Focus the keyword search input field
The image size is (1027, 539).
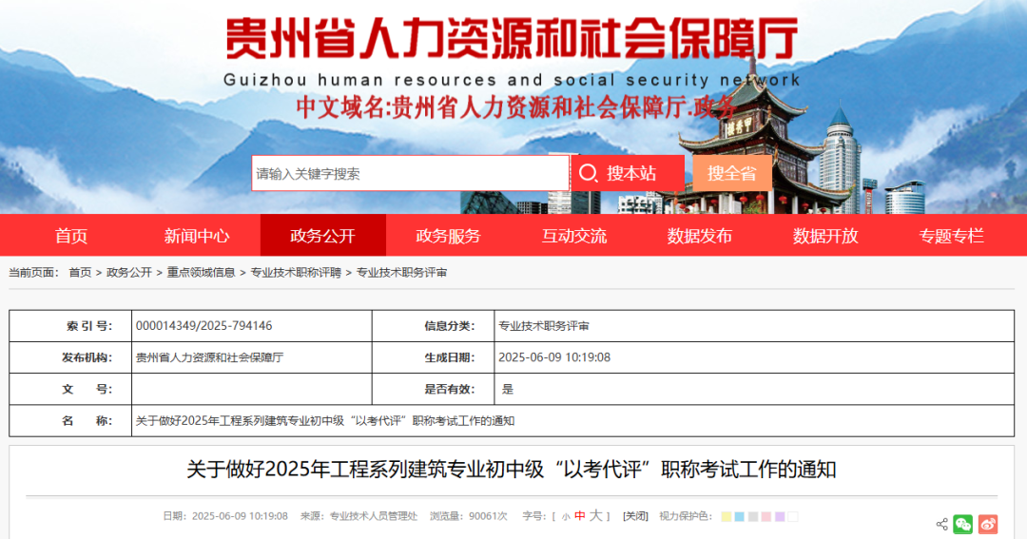click(x=410, y=173)
